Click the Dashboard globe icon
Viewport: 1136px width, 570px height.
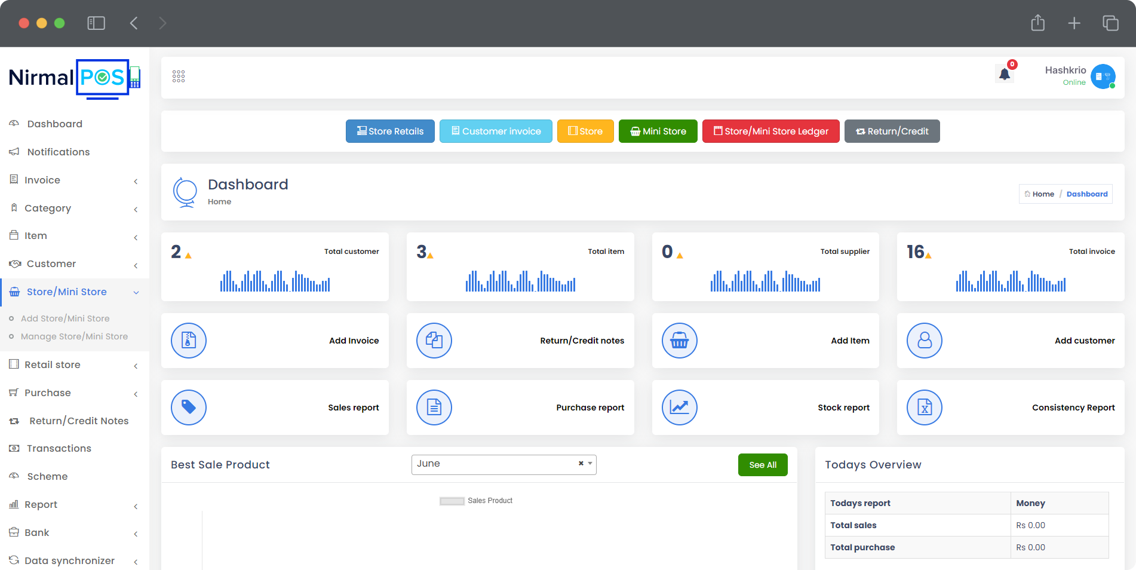(185, 192)
